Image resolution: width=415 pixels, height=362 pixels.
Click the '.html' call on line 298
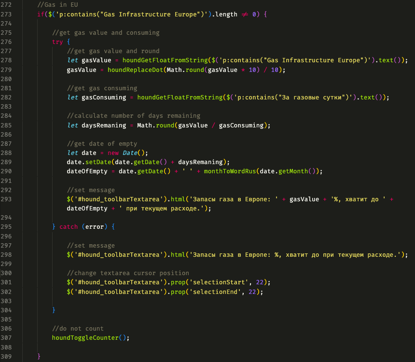click(176, 255)
